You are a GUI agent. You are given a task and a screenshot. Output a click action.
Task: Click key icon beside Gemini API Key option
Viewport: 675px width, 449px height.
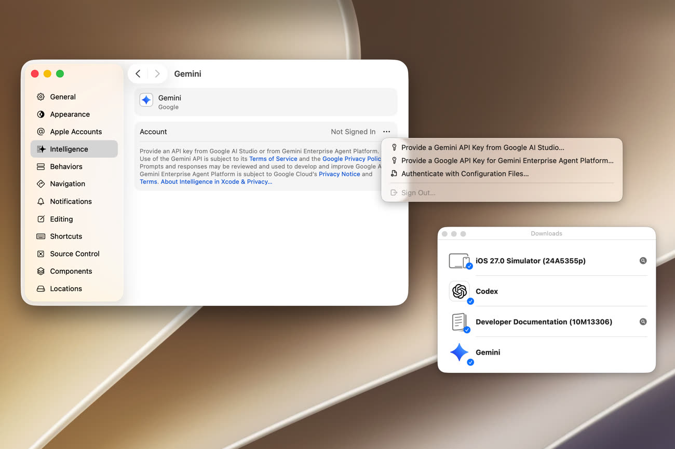click(394, 147)
